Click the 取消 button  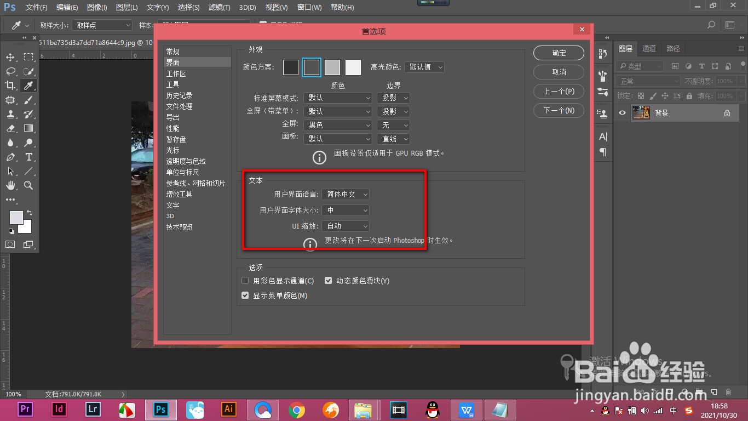[559, 72]
